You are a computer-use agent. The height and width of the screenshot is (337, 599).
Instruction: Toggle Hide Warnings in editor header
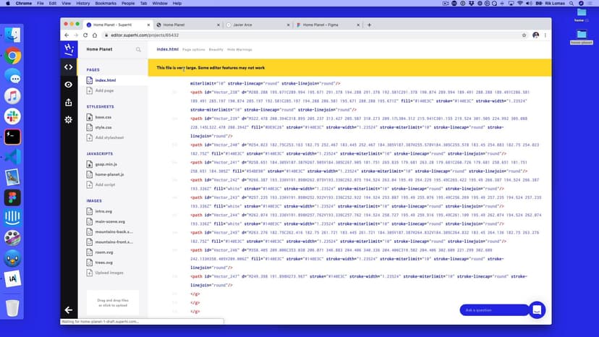[x=239, y=49]
